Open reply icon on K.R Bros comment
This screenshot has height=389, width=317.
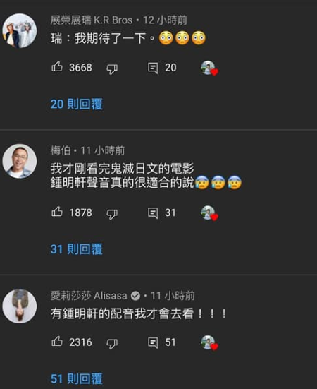click(x=153, y=68)
